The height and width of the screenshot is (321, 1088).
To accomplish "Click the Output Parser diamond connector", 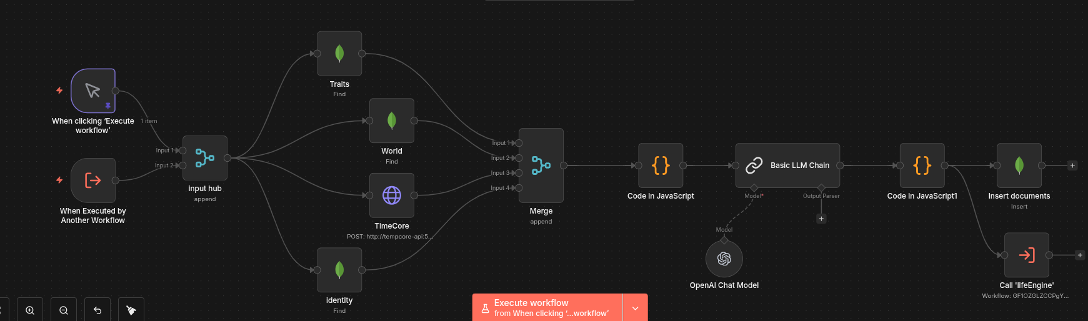I will [821, 188].
